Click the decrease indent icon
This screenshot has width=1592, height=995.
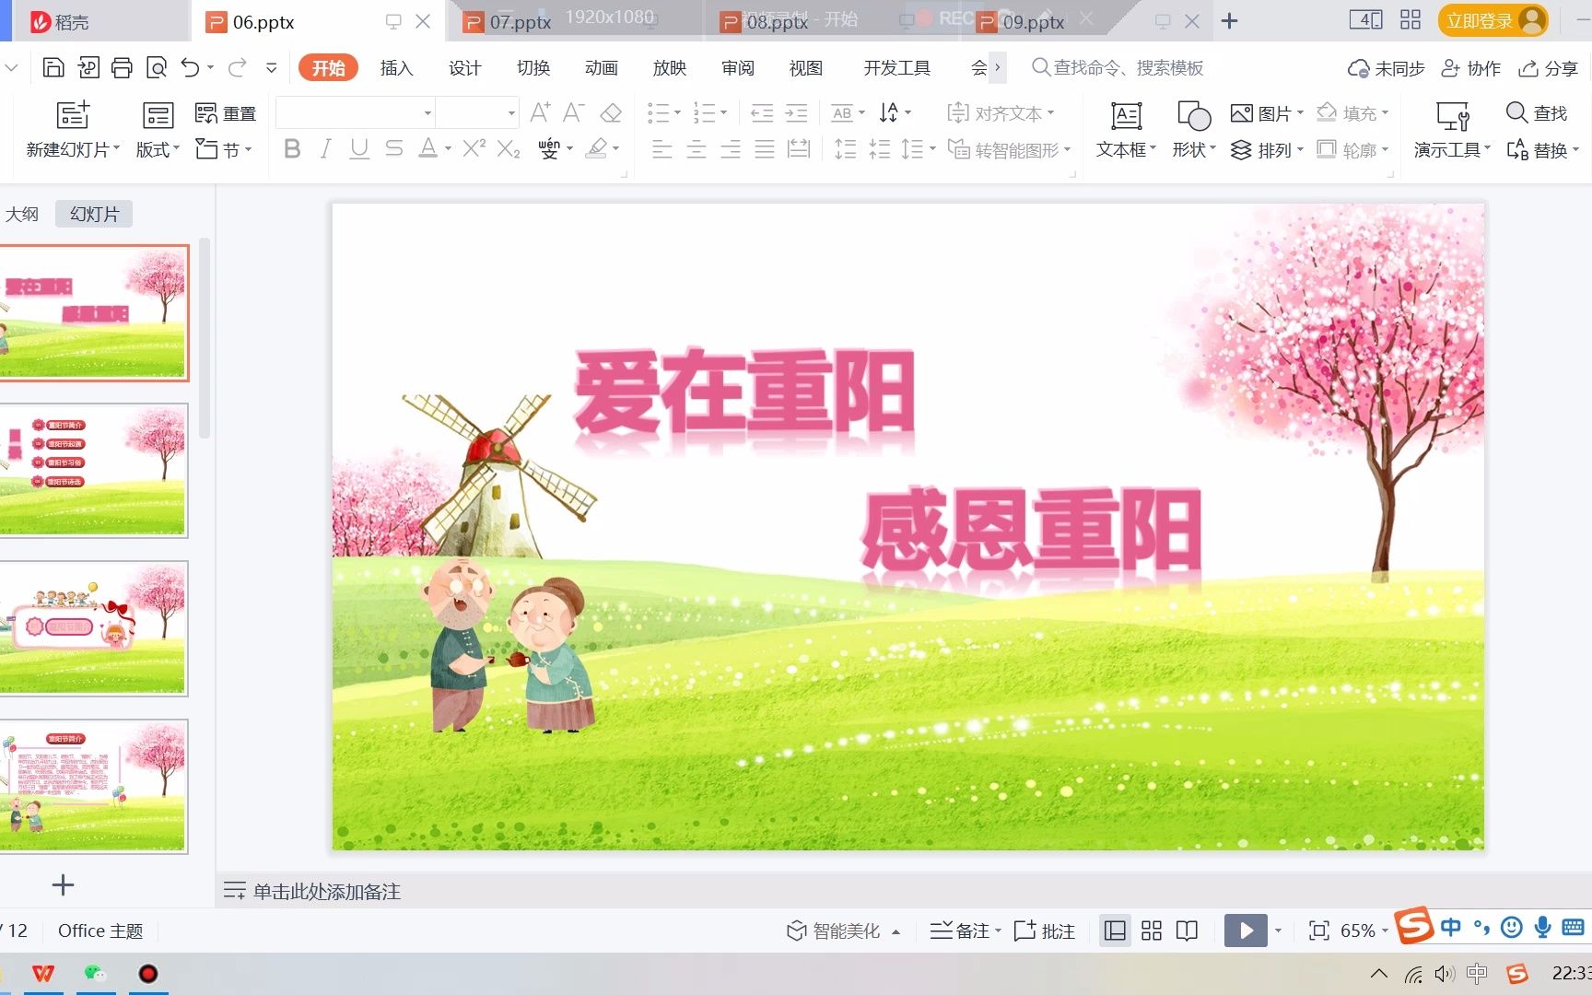click(762, 113)
